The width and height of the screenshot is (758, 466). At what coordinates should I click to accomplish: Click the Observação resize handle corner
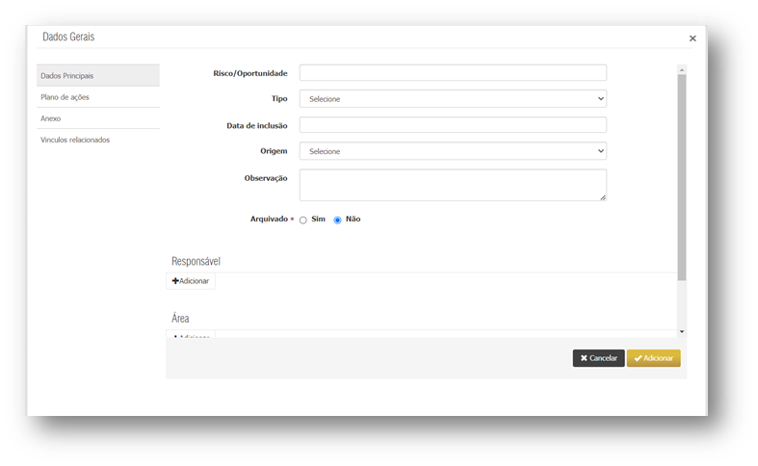tap(603, 197)
